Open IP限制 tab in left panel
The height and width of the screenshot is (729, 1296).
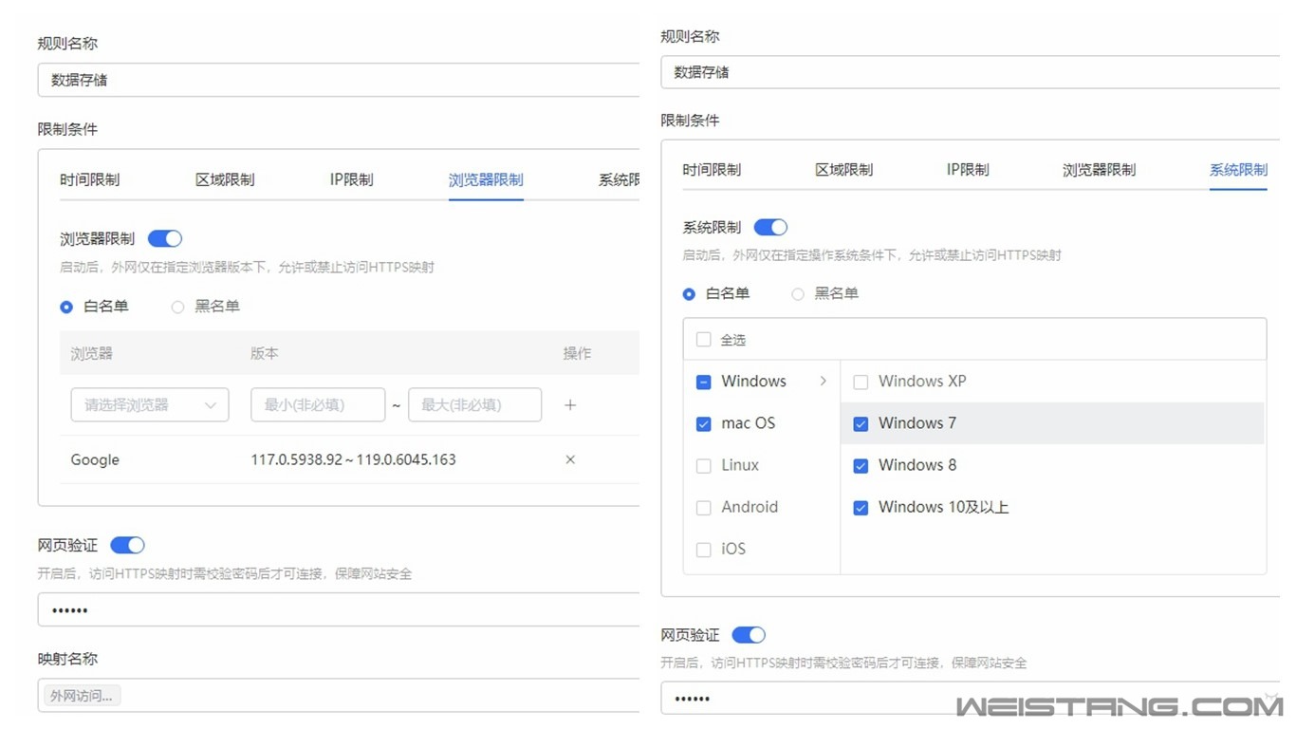coord(351,179)
